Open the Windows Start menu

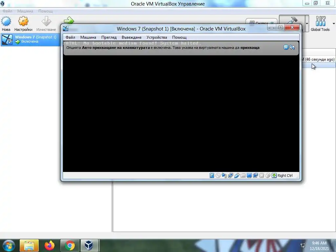tap(9, 245)
